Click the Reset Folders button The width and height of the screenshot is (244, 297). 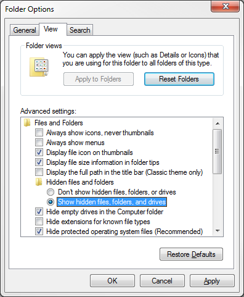(x=179, y=79)
